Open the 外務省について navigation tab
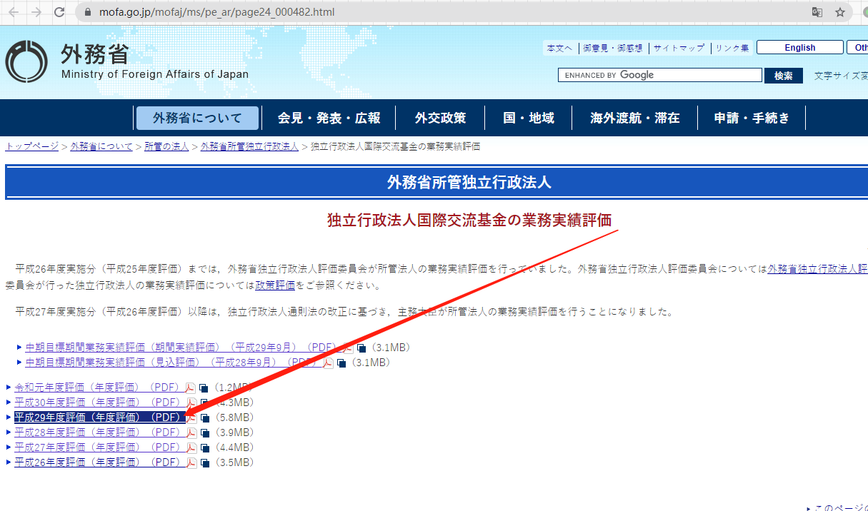 197,118
